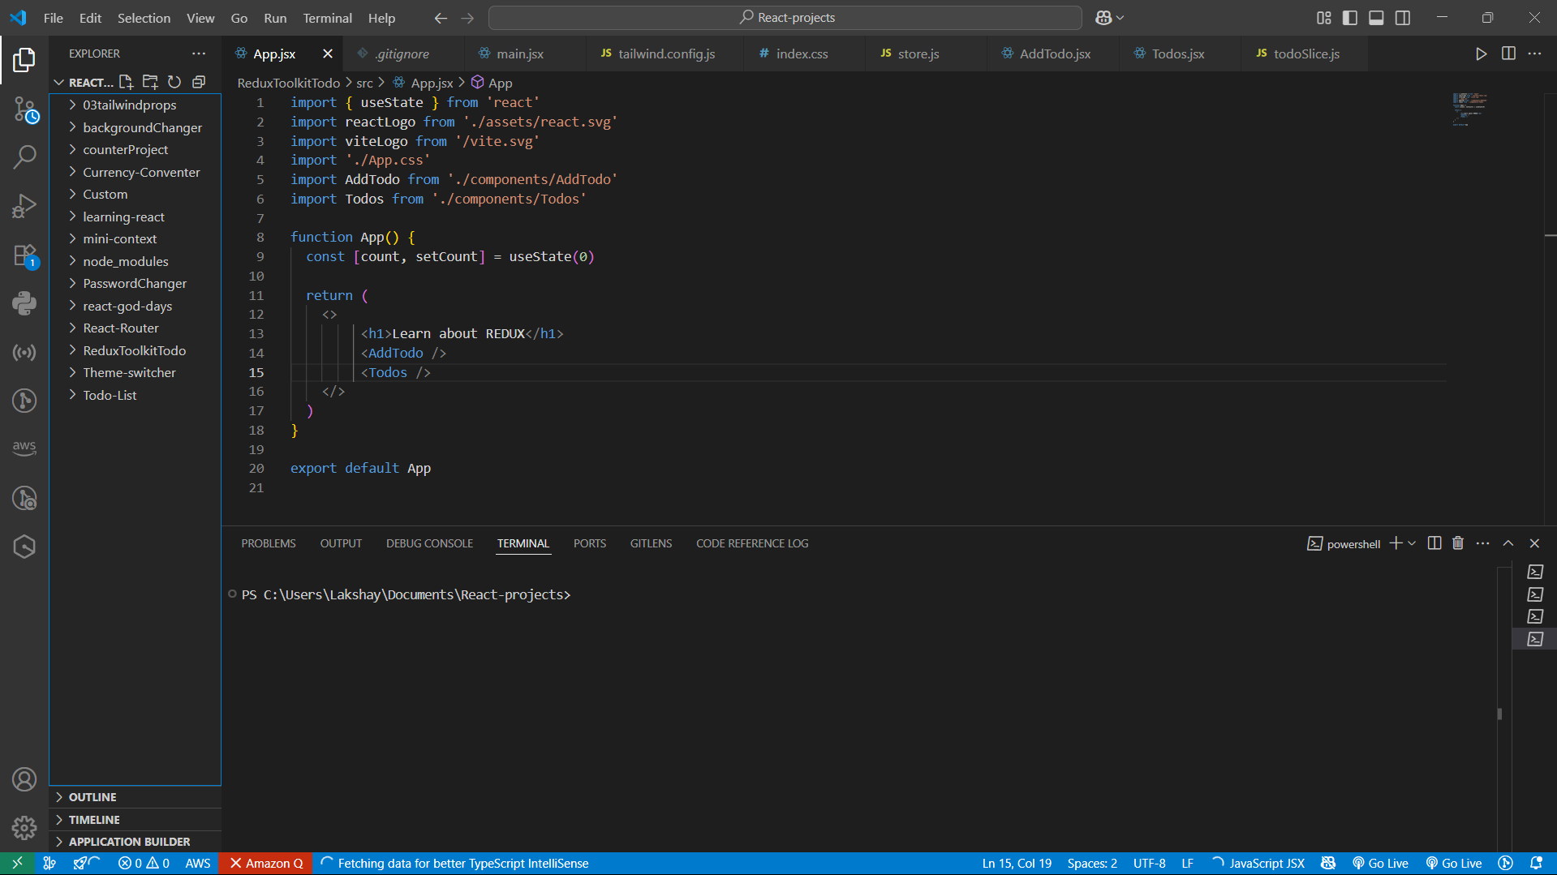Select the last terminal instance icon
The width and height of the screenshot is (1557, 875).
coord(1535,639)
